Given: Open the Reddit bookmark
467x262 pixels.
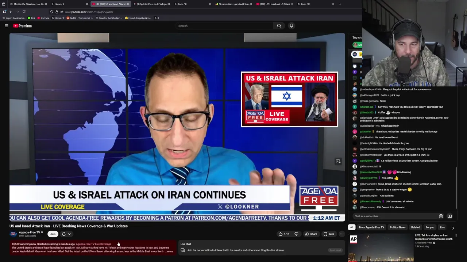Looking at the screenshot, I should 80,18.
